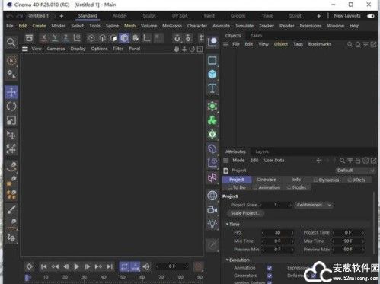Click the Scale Project button
380x284 pixels.
click(245, 213)
